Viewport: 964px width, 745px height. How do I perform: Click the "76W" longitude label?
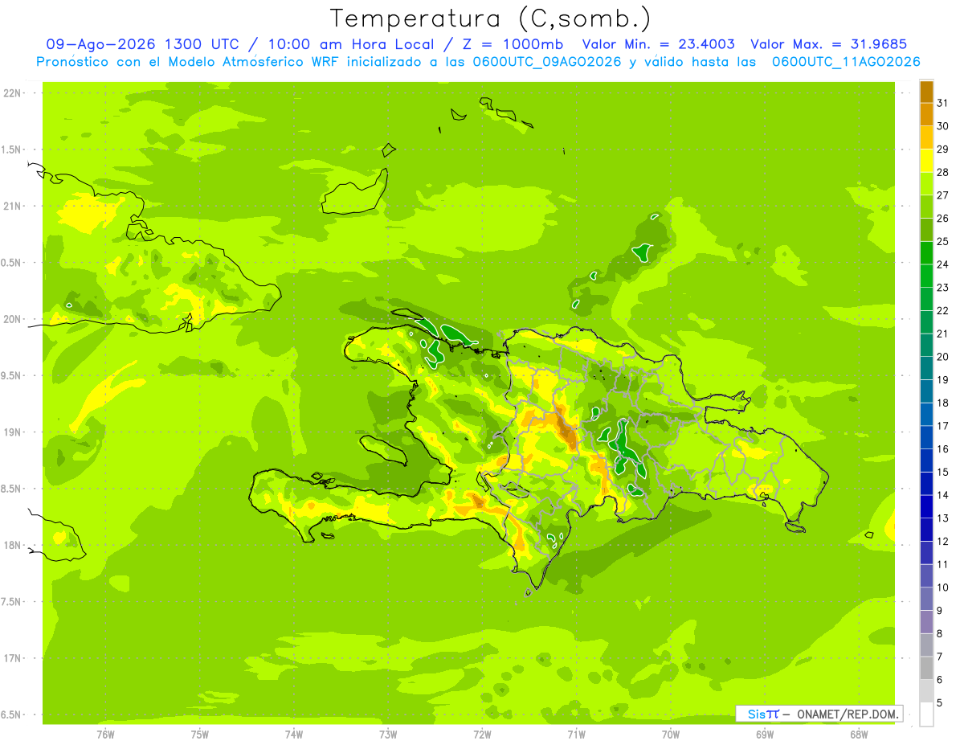(105, 734)
